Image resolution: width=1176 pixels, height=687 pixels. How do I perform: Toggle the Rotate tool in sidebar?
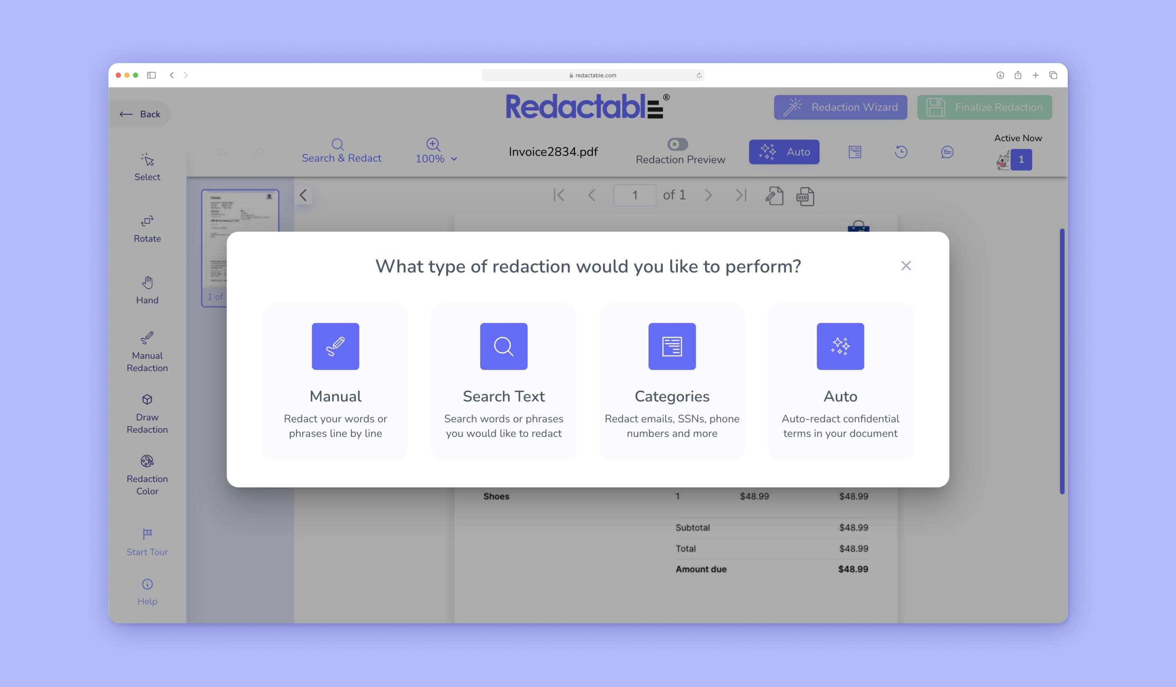[147, 229]
